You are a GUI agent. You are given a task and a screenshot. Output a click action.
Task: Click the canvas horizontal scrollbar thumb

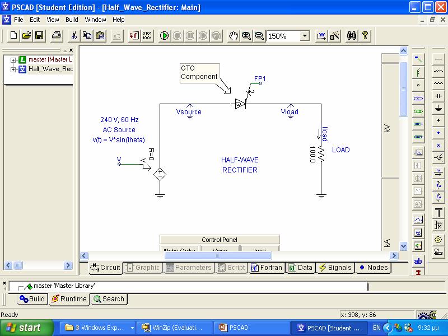(218, 255)
